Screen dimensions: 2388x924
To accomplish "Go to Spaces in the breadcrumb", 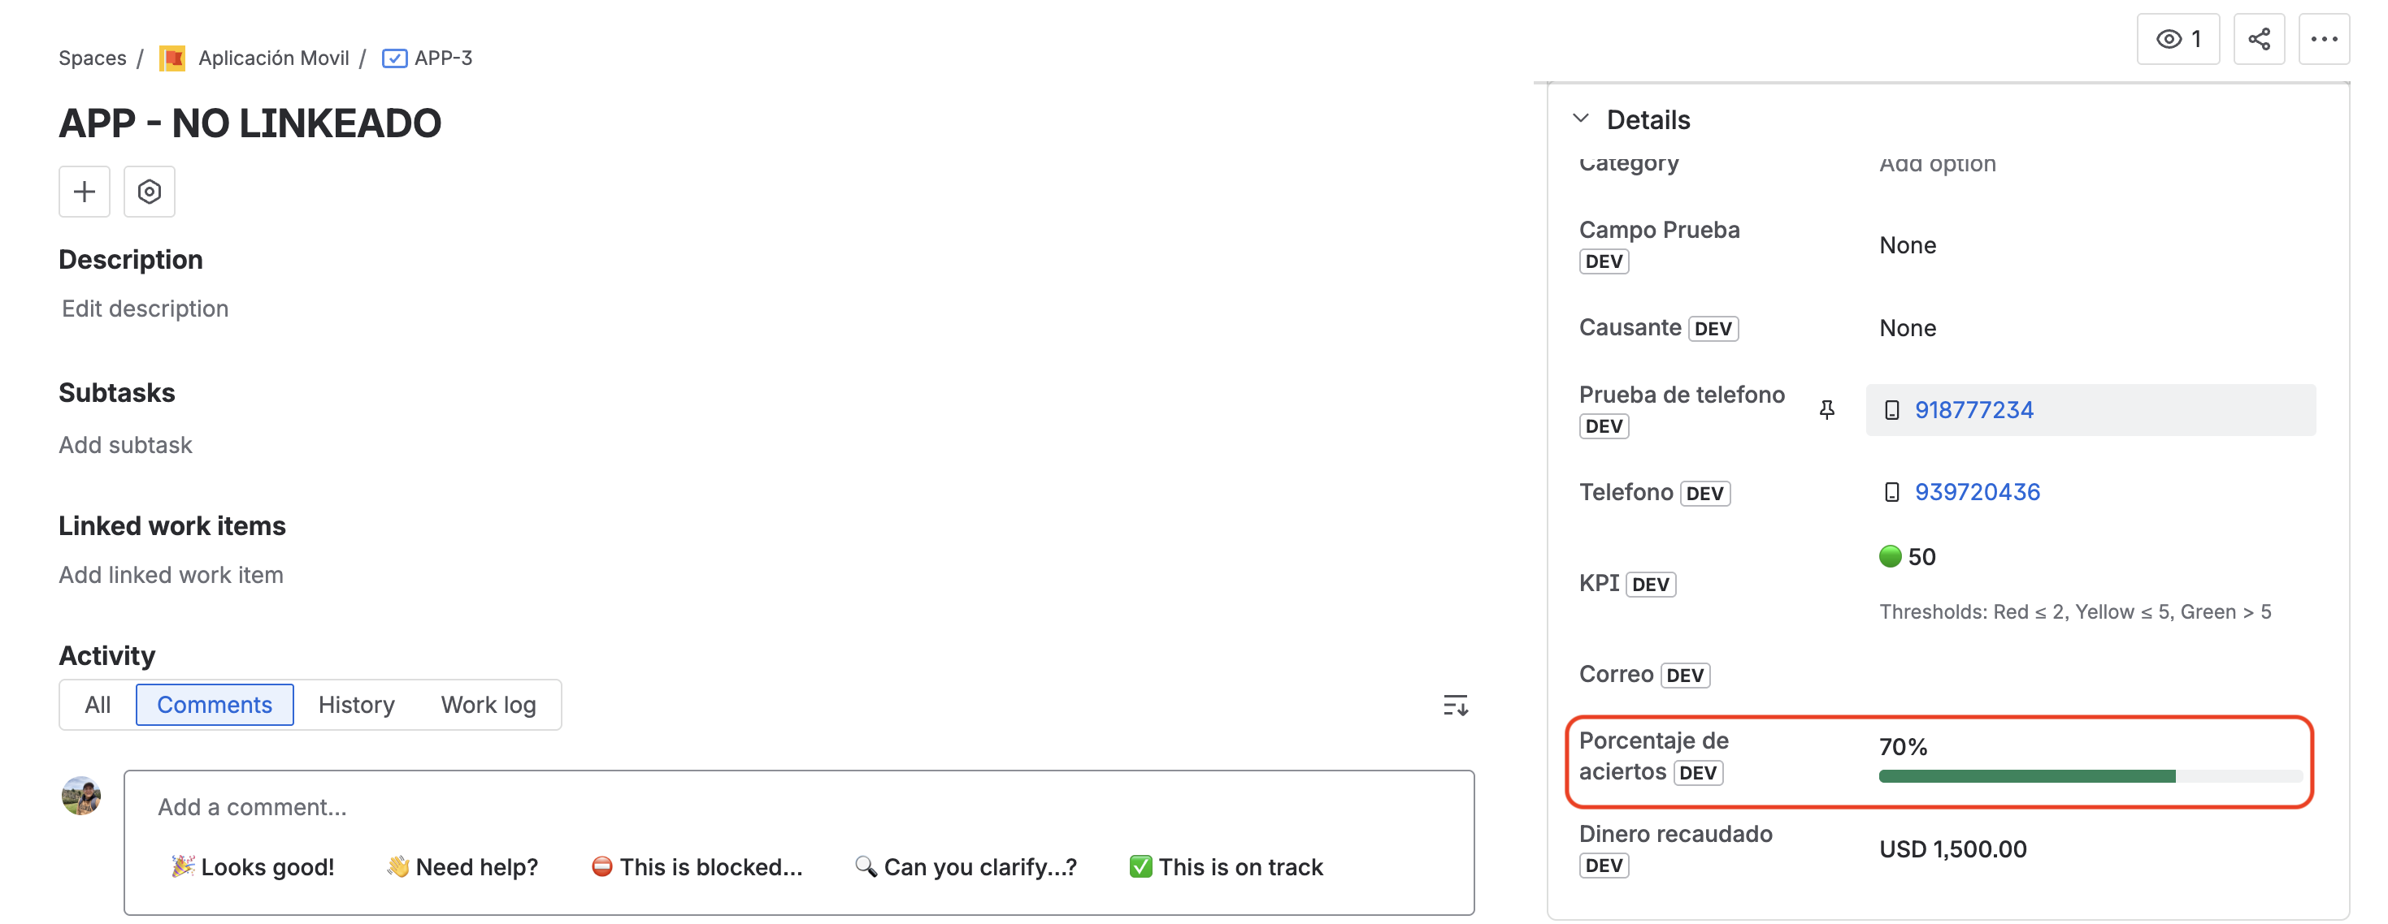I will [93, 58].
